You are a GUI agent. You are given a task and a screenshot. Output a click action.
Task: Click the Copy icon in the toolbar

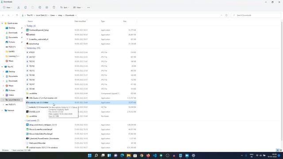(26, 8)
